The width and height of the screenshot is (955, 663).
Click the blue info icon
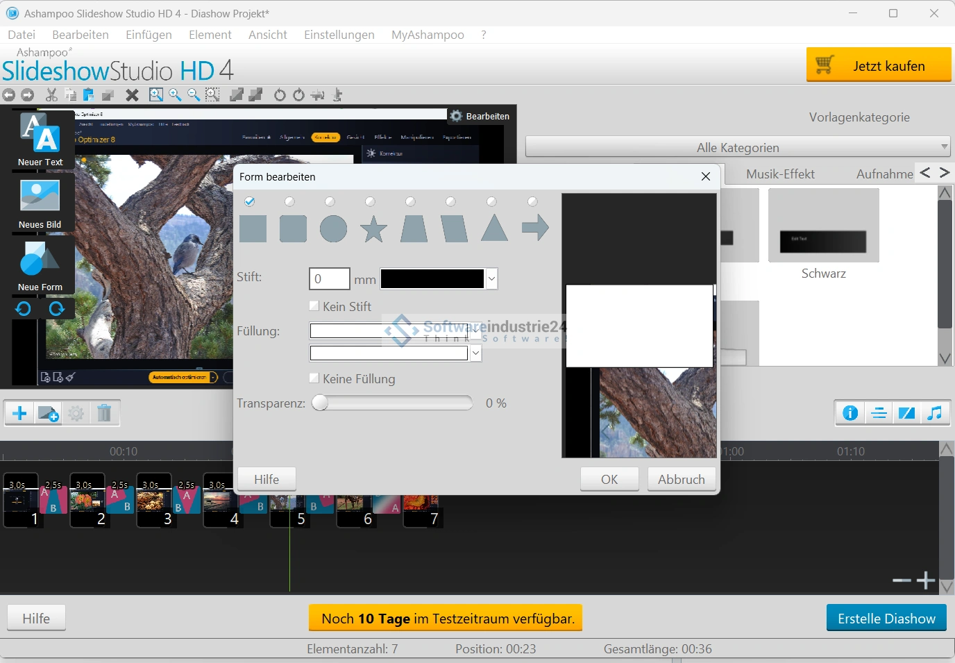(850, 413)
